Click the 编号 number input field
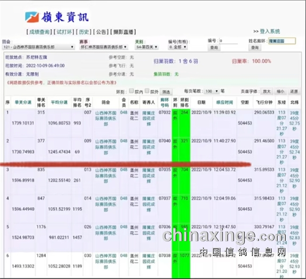Image resolution: width=306 pixels, height=279 pixels. (x=228, y=41)
